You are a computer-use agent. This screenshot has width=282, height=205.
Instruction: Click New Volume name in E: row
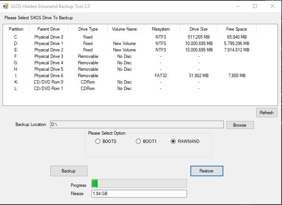[124, 50]
